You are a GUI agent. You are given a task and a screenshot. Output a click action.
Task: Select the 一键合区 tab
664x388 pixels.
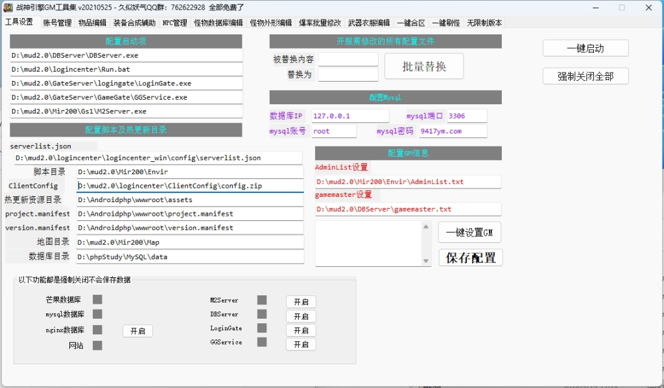click(411, 23)
